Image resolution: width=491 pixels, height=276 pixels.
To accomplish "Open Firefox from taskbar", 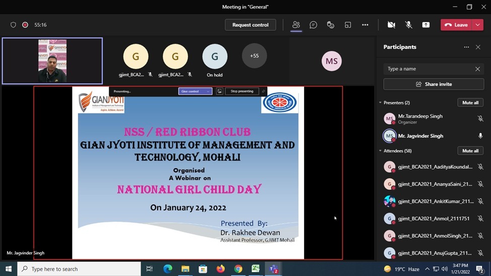I will pos(221,269).
